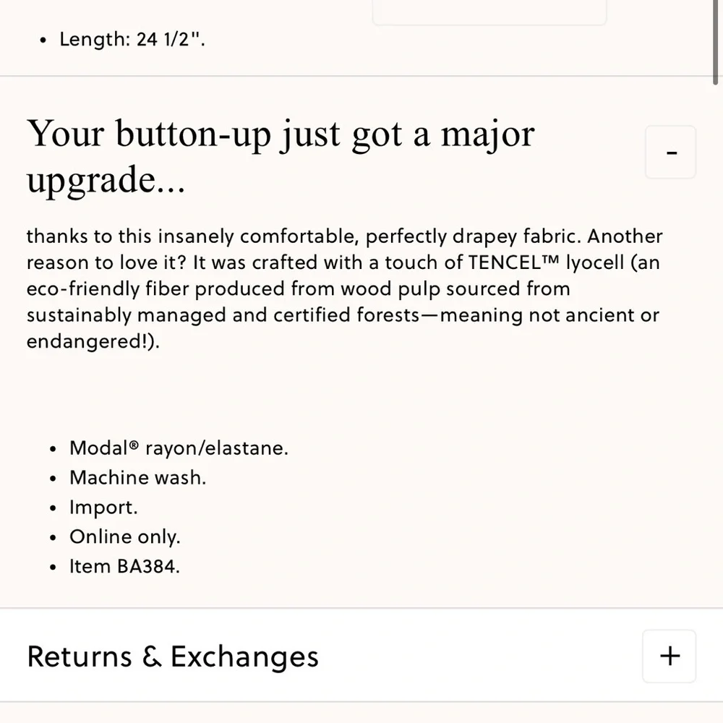The height and width of the screenshot is (723, 723).
Task: Click the 'Item BA384.' list entry
Action: point(124,566)
